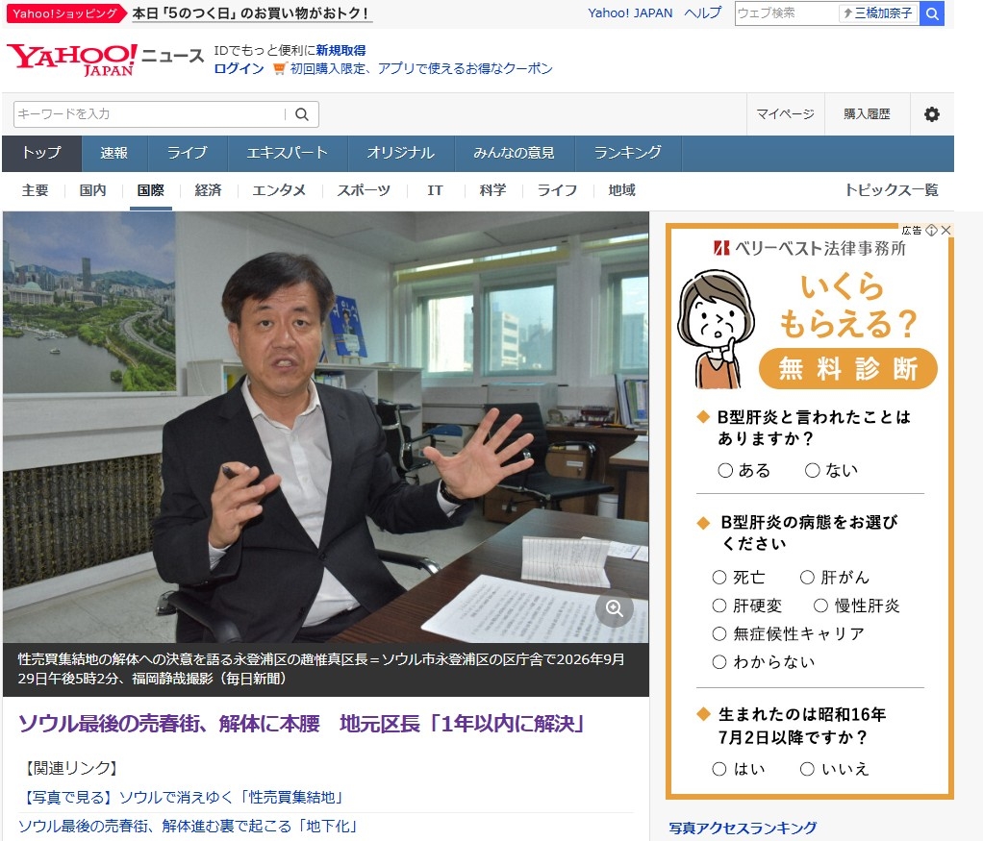Click the blue web search magnifier button
Image resolution: width=983 pixels, height=841 pixels.
tap(932, 13)
